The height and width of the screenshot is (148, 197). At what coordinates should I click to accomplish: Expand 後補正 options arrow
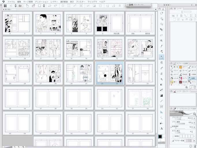(194, 136)
